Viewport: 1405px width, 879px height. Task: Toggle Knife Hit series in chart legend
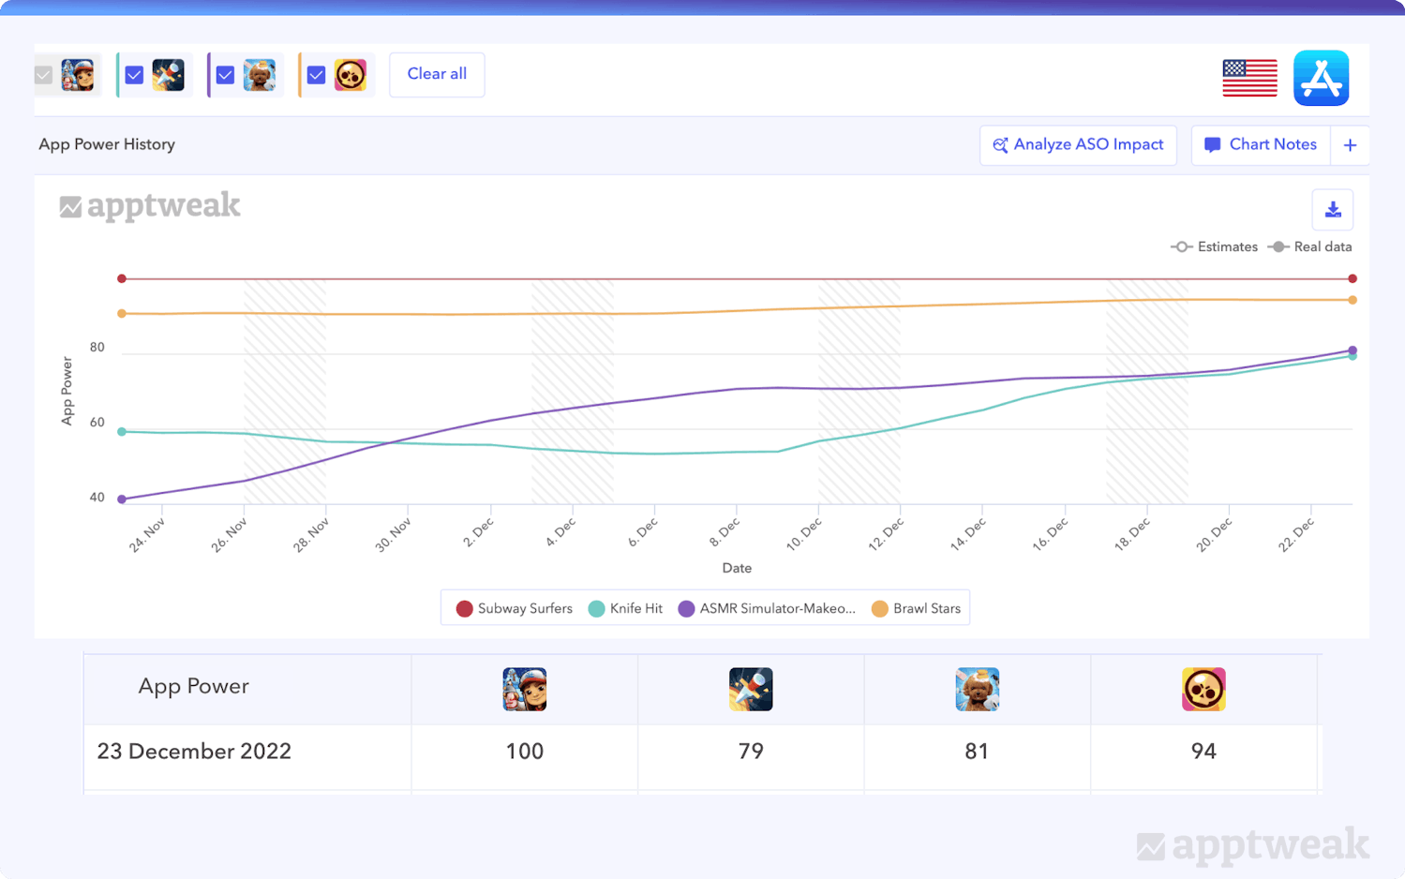pos(626,609)
